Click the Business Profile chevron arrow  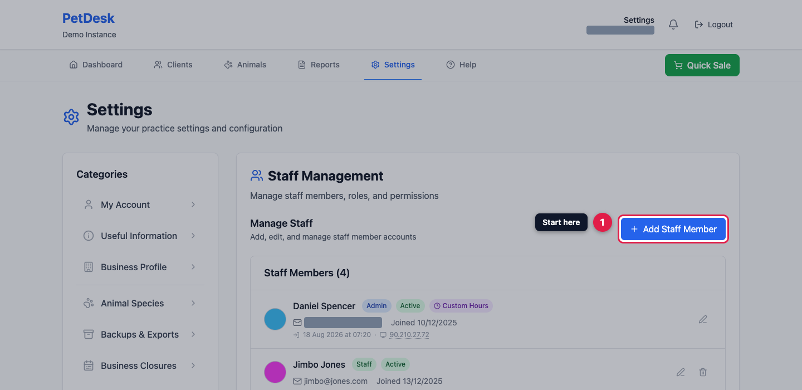point(193,267)
